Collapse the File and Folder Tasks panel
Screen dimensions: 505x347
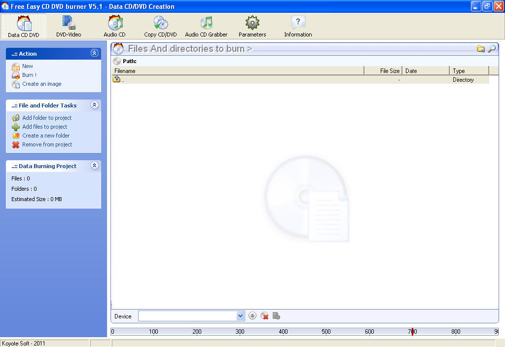click(x=94, y=105)
